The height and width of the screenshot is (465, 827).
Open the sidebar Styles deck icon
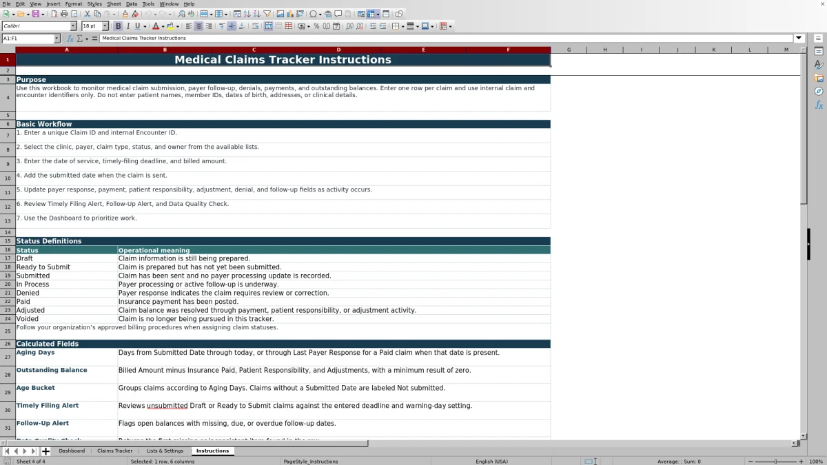click(x=819, y=65)
